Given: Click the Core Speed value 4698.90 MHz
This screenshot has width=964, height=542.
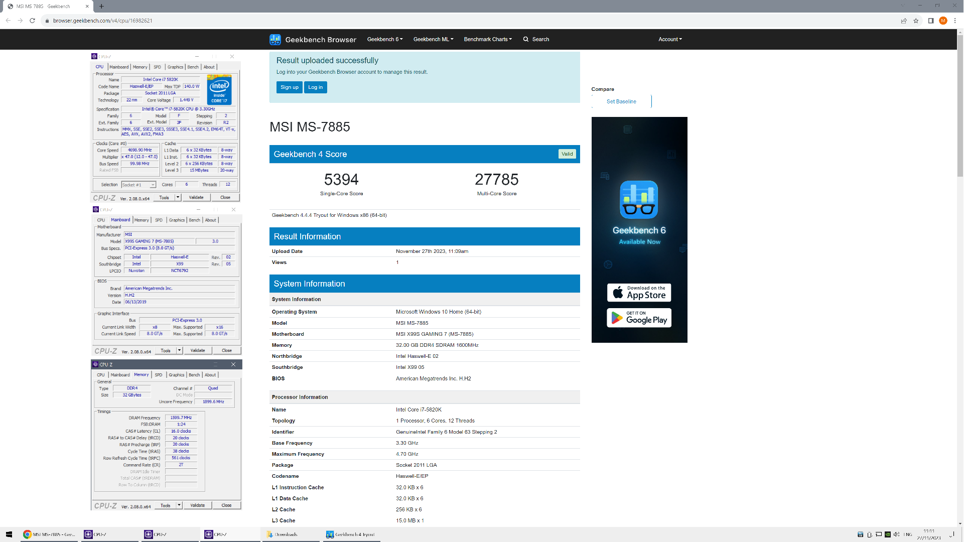Looking at the screenshot, I should (140, 150).
